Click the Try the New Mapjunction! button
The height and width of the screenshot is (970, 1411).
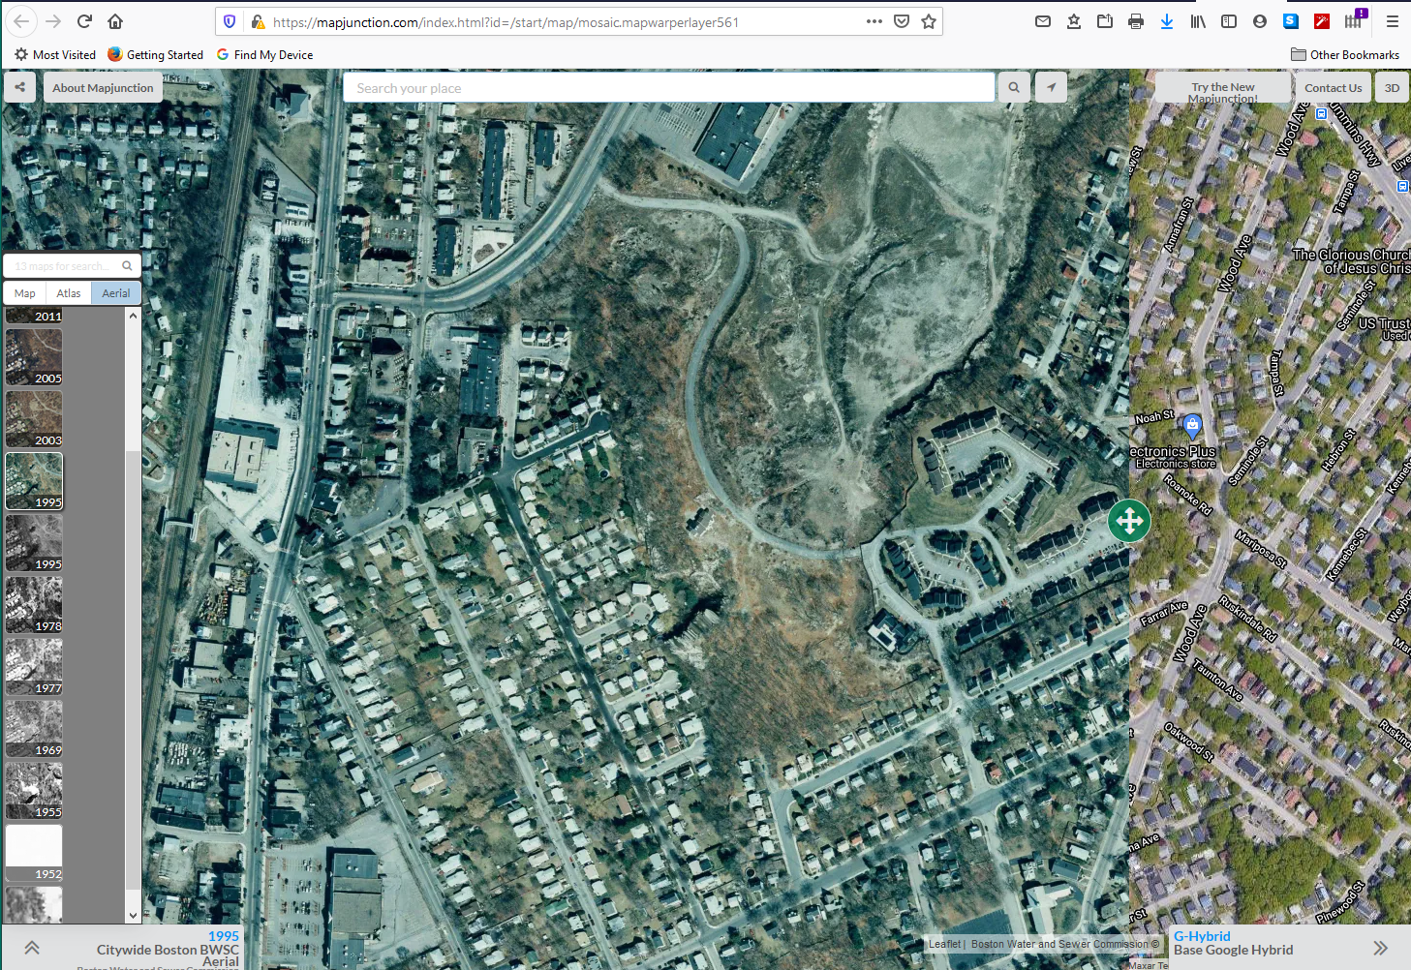[x=1222, y=87]
